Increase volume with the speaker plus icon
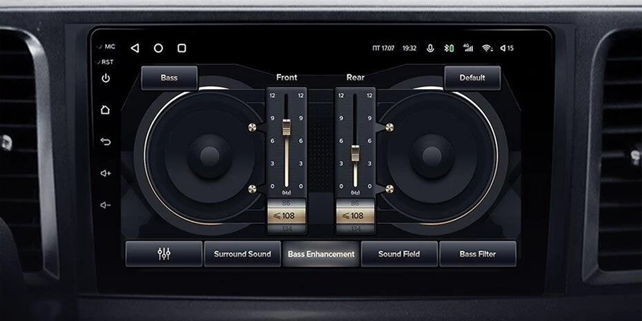The image size is (642, 321). tap(106, 173)
